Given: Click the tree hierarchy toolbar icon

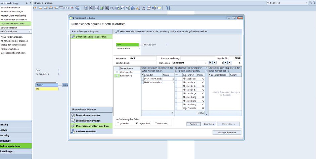Looking at the screenshot, I should click(154, 8).
